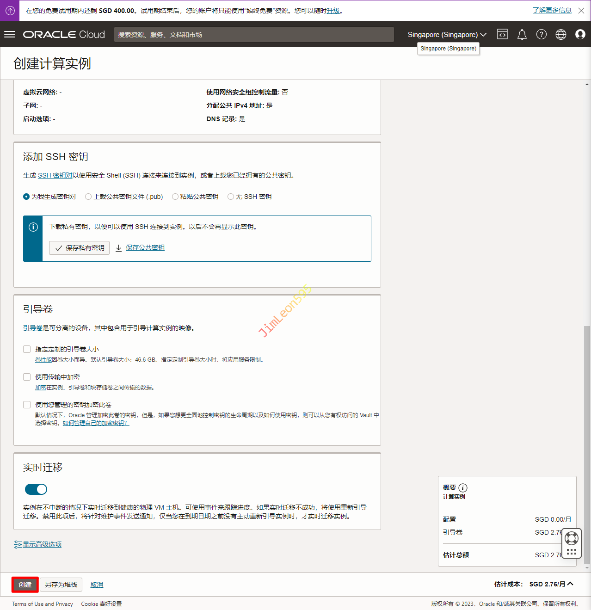Show advanced options link
The image size is (591, 610).
click(42, 544)
